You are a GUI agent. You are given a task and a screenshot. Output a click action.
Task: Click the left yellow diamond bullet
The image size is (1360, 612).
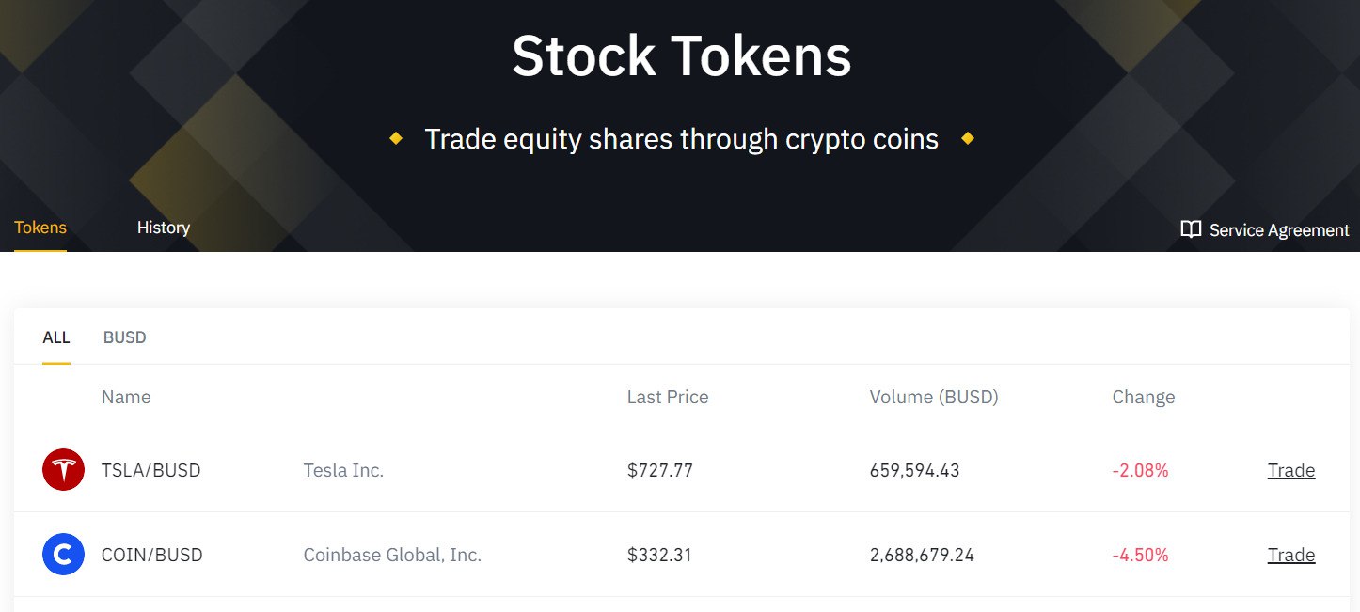396,139
